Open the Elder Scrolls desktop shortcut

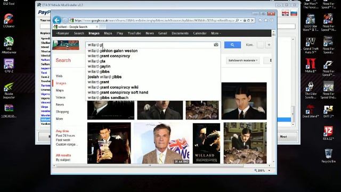(x=311, y=90)
